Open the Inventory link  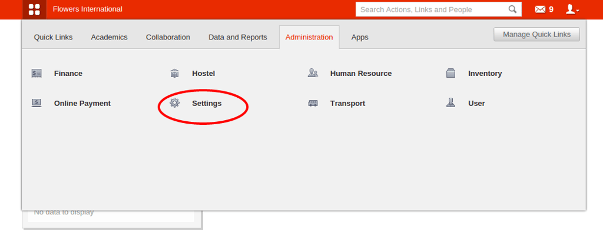click(x=485, y=74)
